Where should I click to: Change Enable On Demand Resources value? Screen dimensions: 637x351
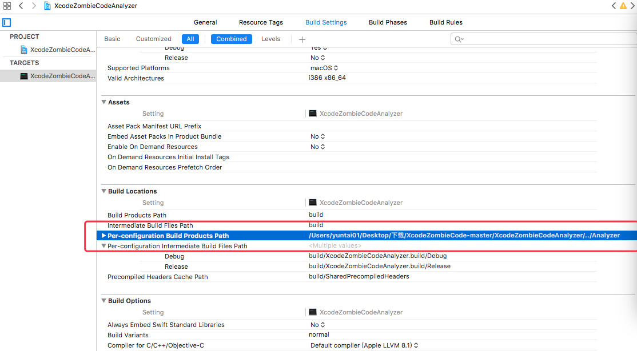pos(318,146)
